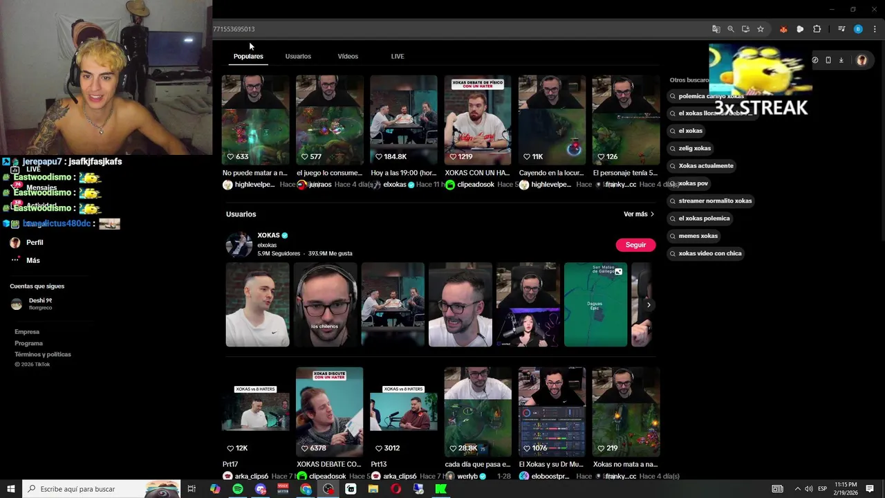885x498 pixels.
Task: Open the TikTok account avatar menu
Action: click(861, 60)
